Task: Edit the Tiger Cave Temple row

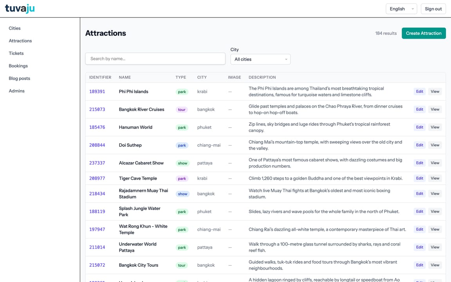Action: (420, 179)
